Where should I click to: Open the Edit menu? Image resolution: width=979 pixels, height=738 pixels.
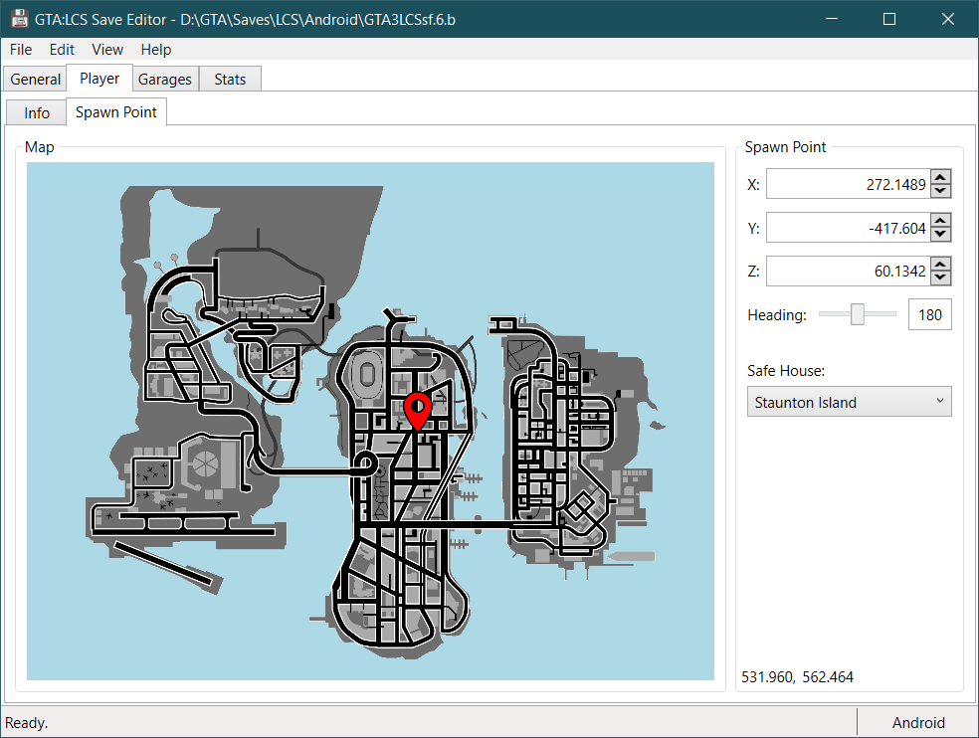[62, 50]
